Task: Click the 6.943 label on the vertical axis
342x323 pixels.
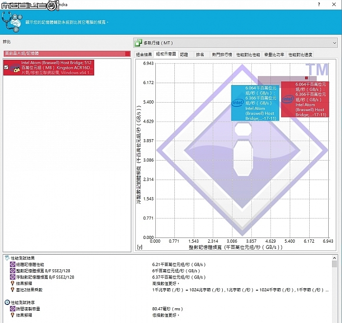Action: pos(148,63)
